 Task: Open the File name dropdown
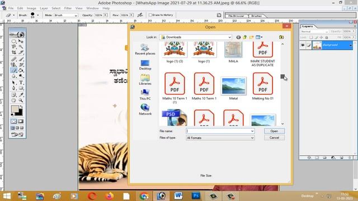tap(252, 131)
